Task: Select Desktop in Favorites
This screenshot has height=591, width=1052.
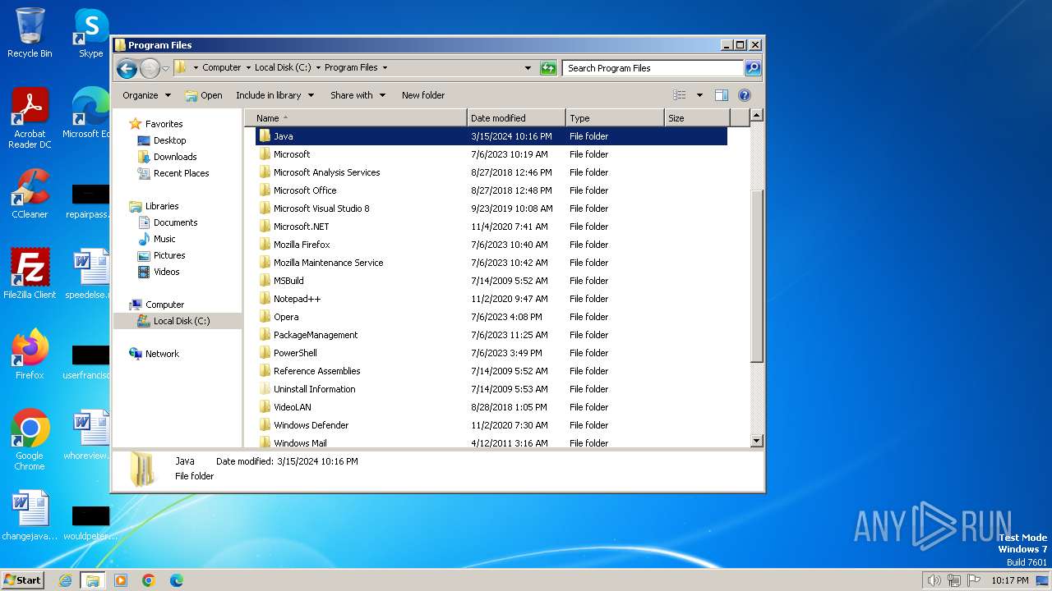Action: 169,140
